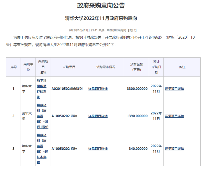210x173 pixels.
Task: Click the intro paragraph beginning 为便于供应商
Action: (x=100, y=41)
